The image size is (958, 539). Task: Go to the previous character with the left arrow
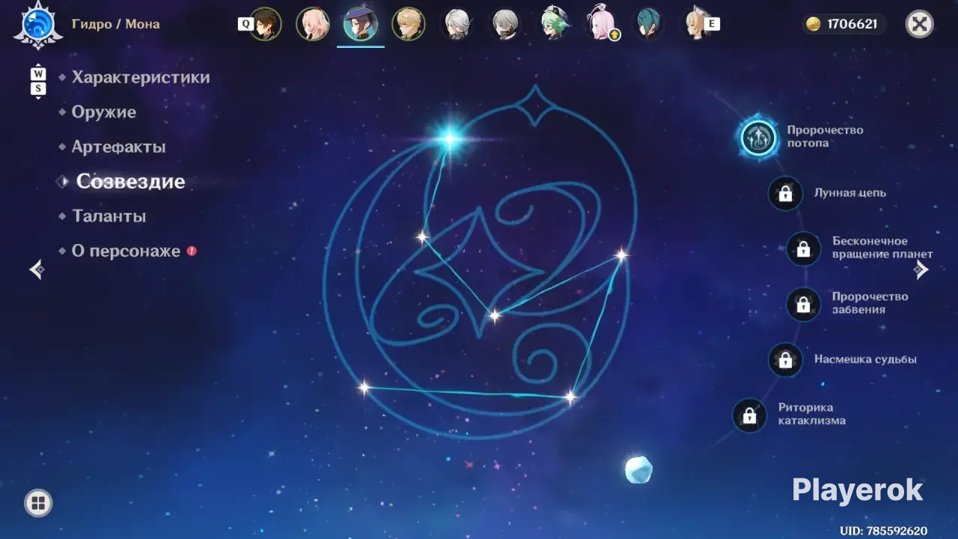(37, 269)
